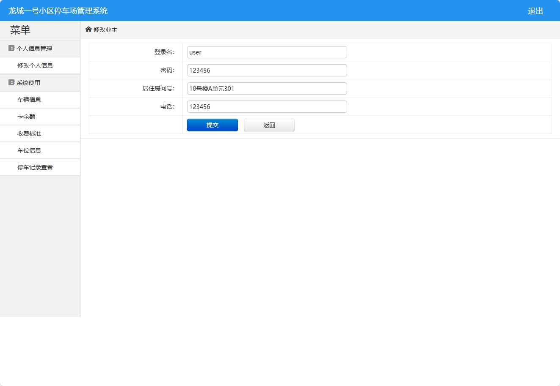The width and height of the screenshot is (560, 386).
Task: Click the 登录名 input containing user
Action: tap(267, 52)
